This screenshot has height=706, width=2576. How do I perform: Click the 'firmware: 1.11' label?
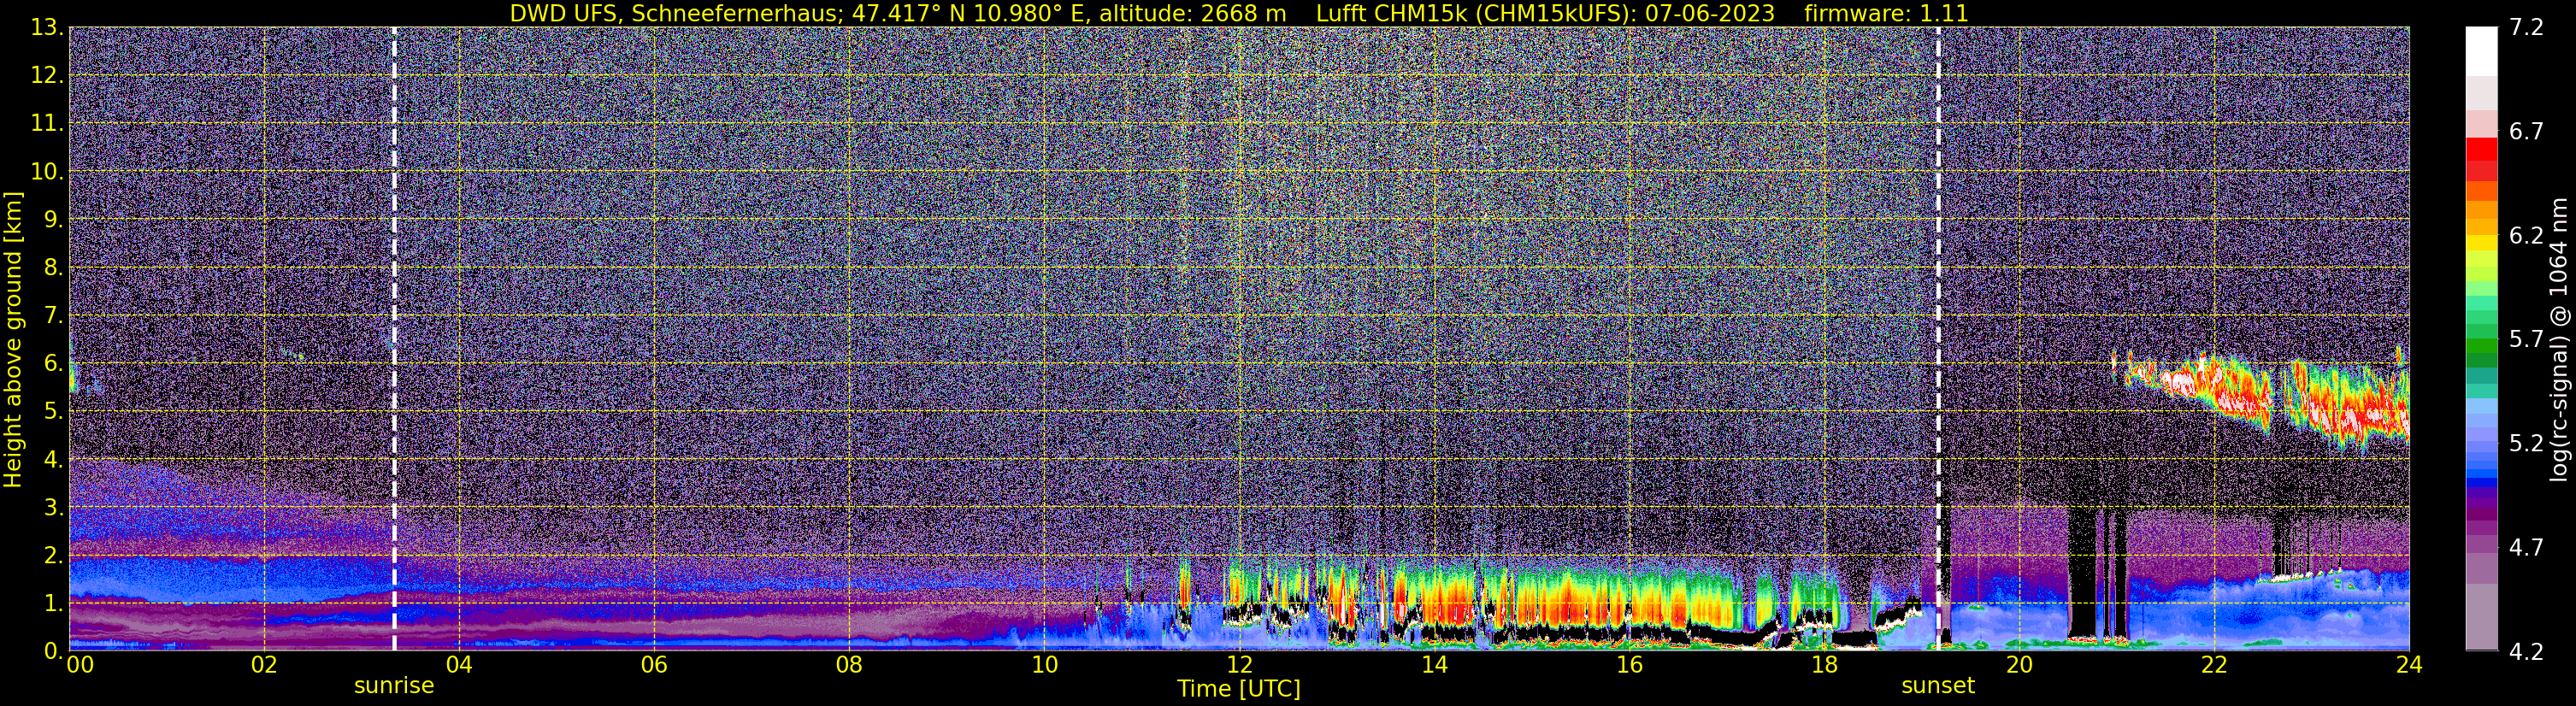(1886, 14)
